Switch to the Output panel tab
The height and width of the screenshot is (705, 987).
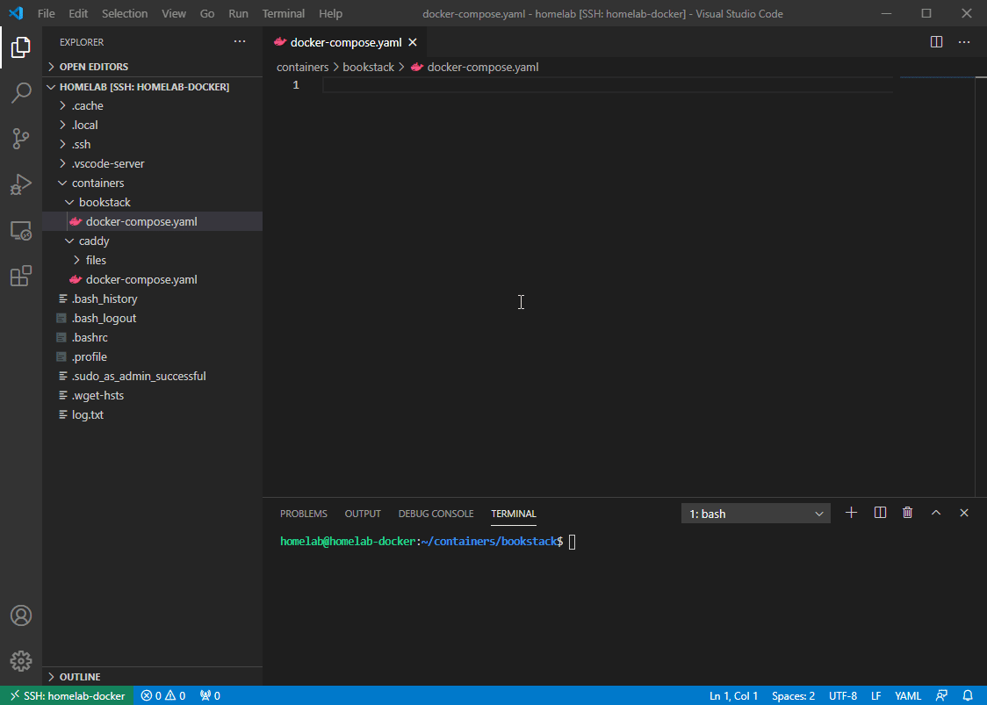coord(363,514)
